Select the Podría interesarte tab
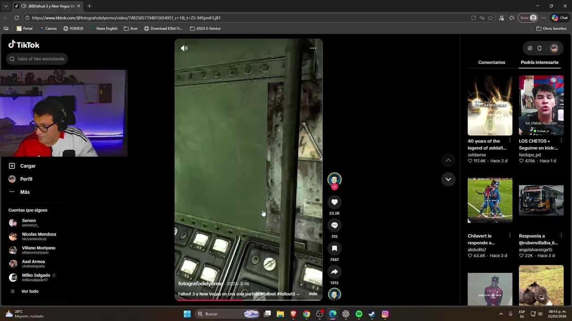Viewport: 572px width, 321px height. click(539, 62)
